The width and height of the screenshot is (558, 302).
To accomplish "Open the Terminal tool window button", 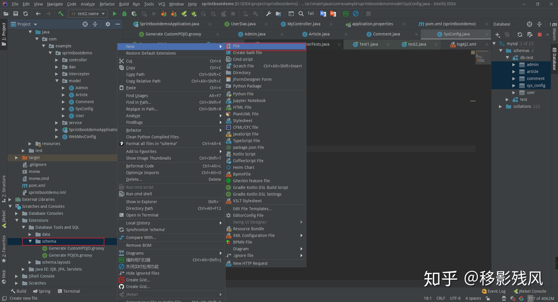I will (x=69, y=291).
